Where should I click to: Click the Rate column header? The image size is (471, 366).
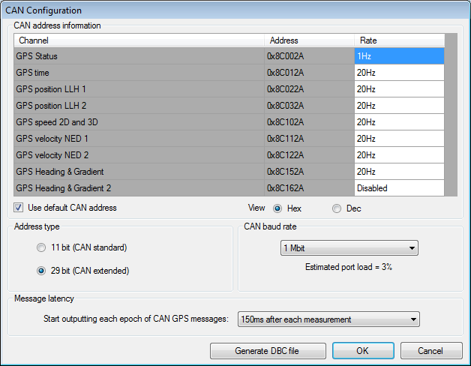[399, 40]
